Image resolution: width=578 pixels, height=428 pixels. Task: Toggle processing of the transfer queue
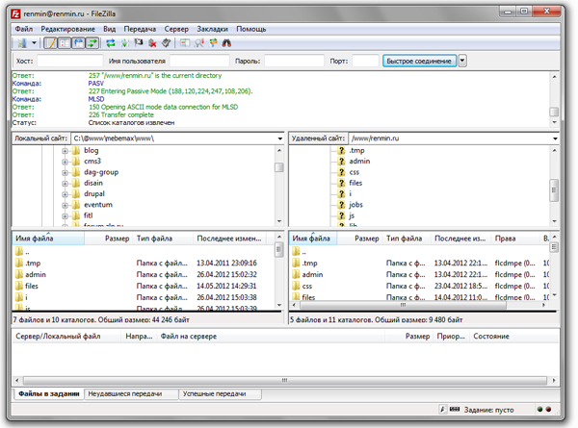pos(124,43)
